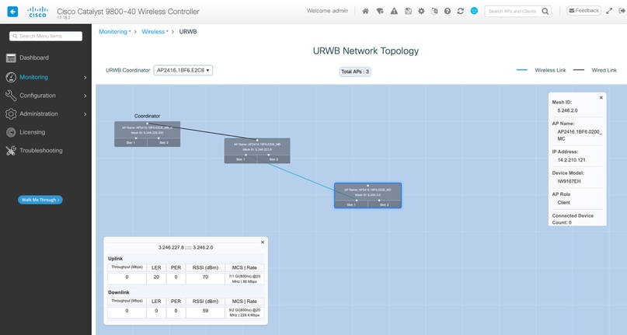Open Dashboard menu item
The height and width of the screenshot is (335, 627).
34,58
